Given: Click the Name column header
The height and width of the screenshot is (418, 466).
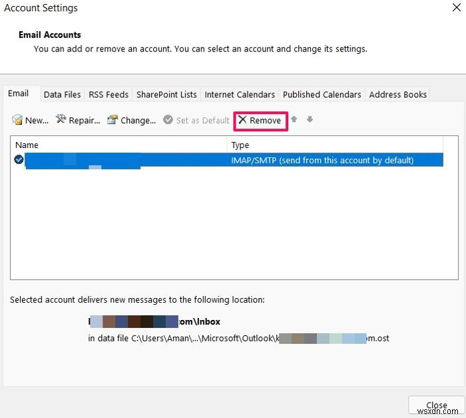Looking at the screenshot, I should [27, 145].
